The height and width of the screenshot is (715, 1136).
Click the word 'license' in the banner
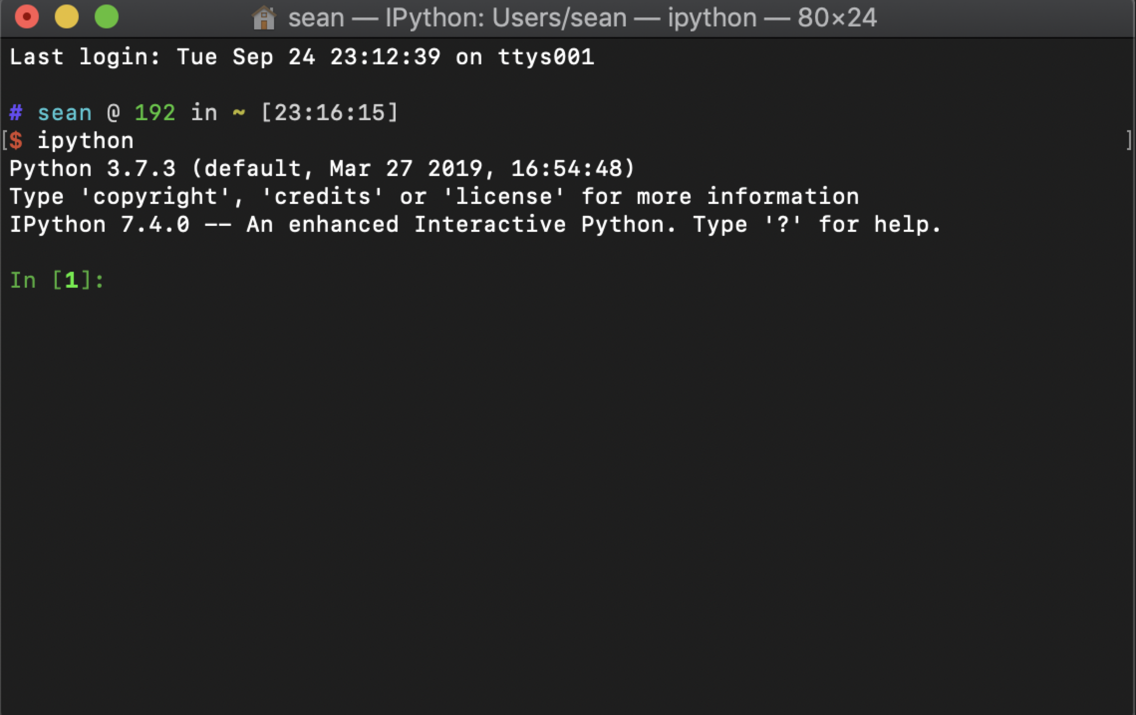point(504,196)
